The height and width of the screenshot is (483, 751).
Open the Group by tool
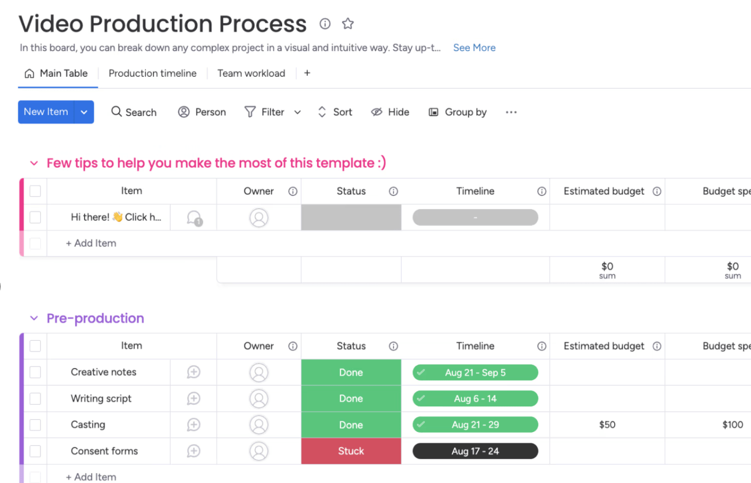[x=457, y=112]
